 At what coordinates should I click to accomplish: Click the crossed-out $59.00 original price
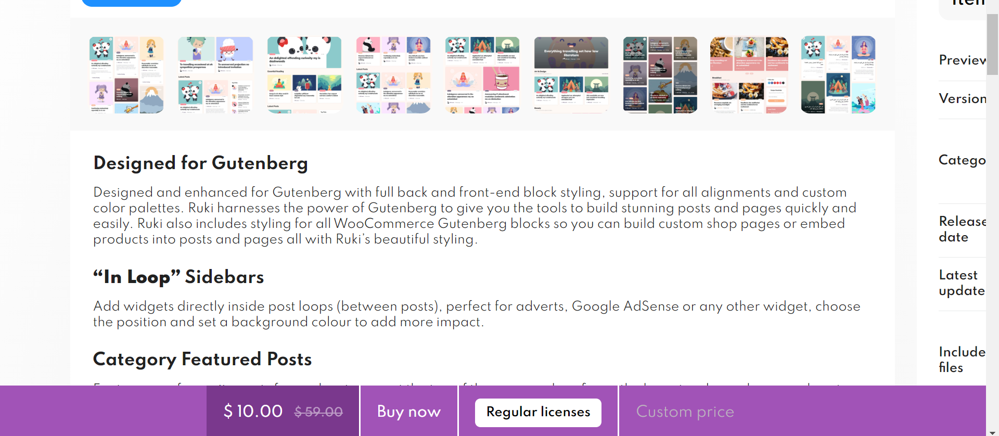pos(318,412)
